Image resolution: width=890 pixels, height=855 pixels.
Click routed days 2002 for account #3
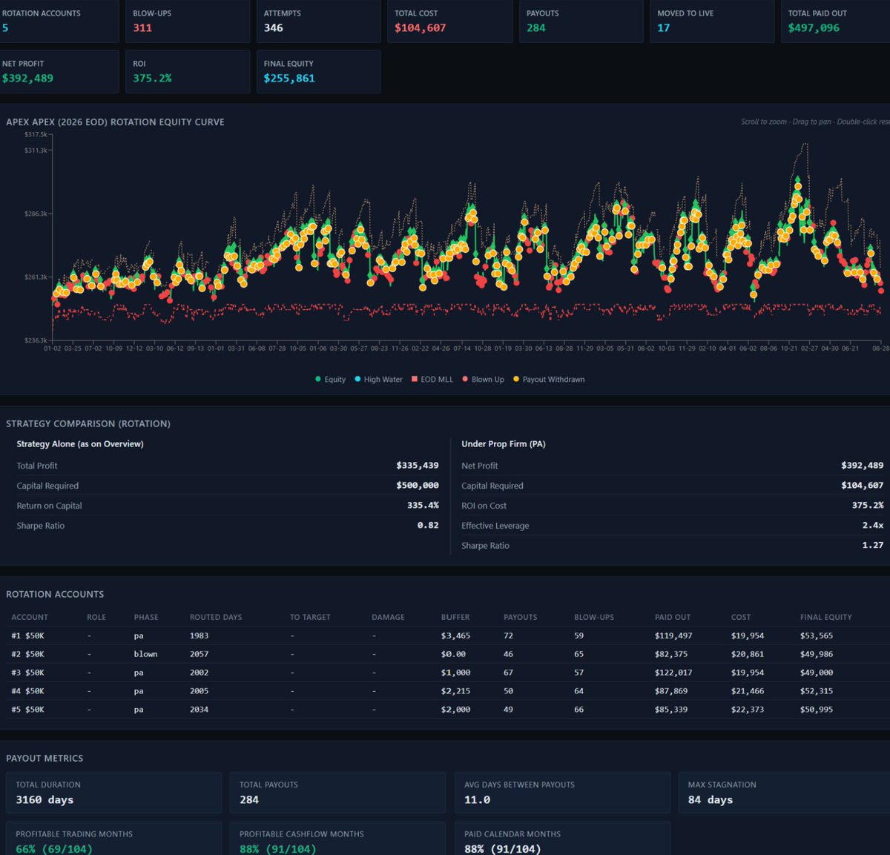[x=199, y=673]
